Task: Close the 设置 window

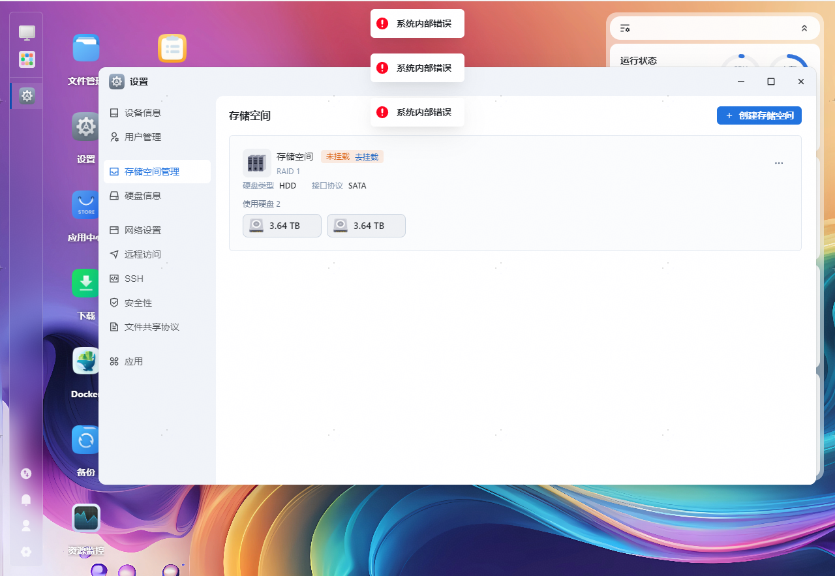Action: tap(801, 82)
